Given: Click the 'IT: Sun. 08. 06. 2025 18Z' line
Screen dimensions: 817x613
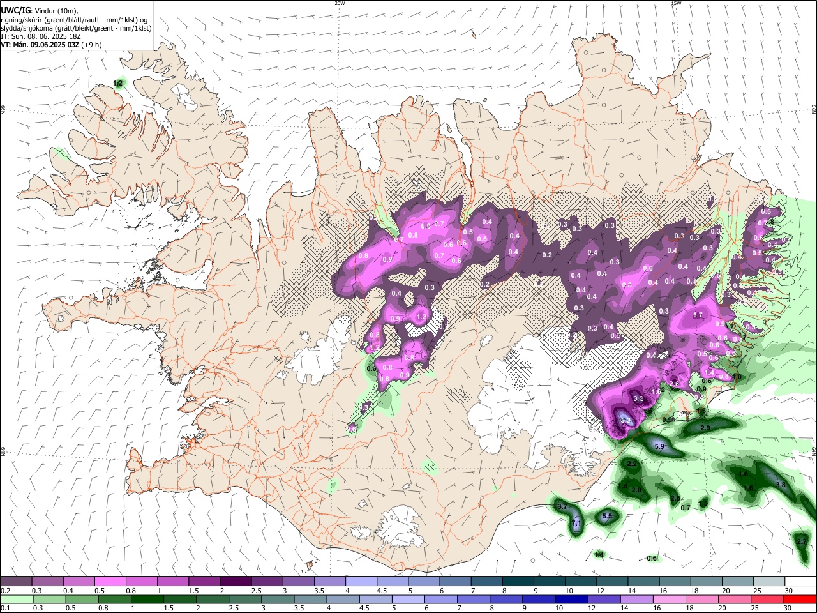Looking at the screenshot, I should click(x=40, y=36).
